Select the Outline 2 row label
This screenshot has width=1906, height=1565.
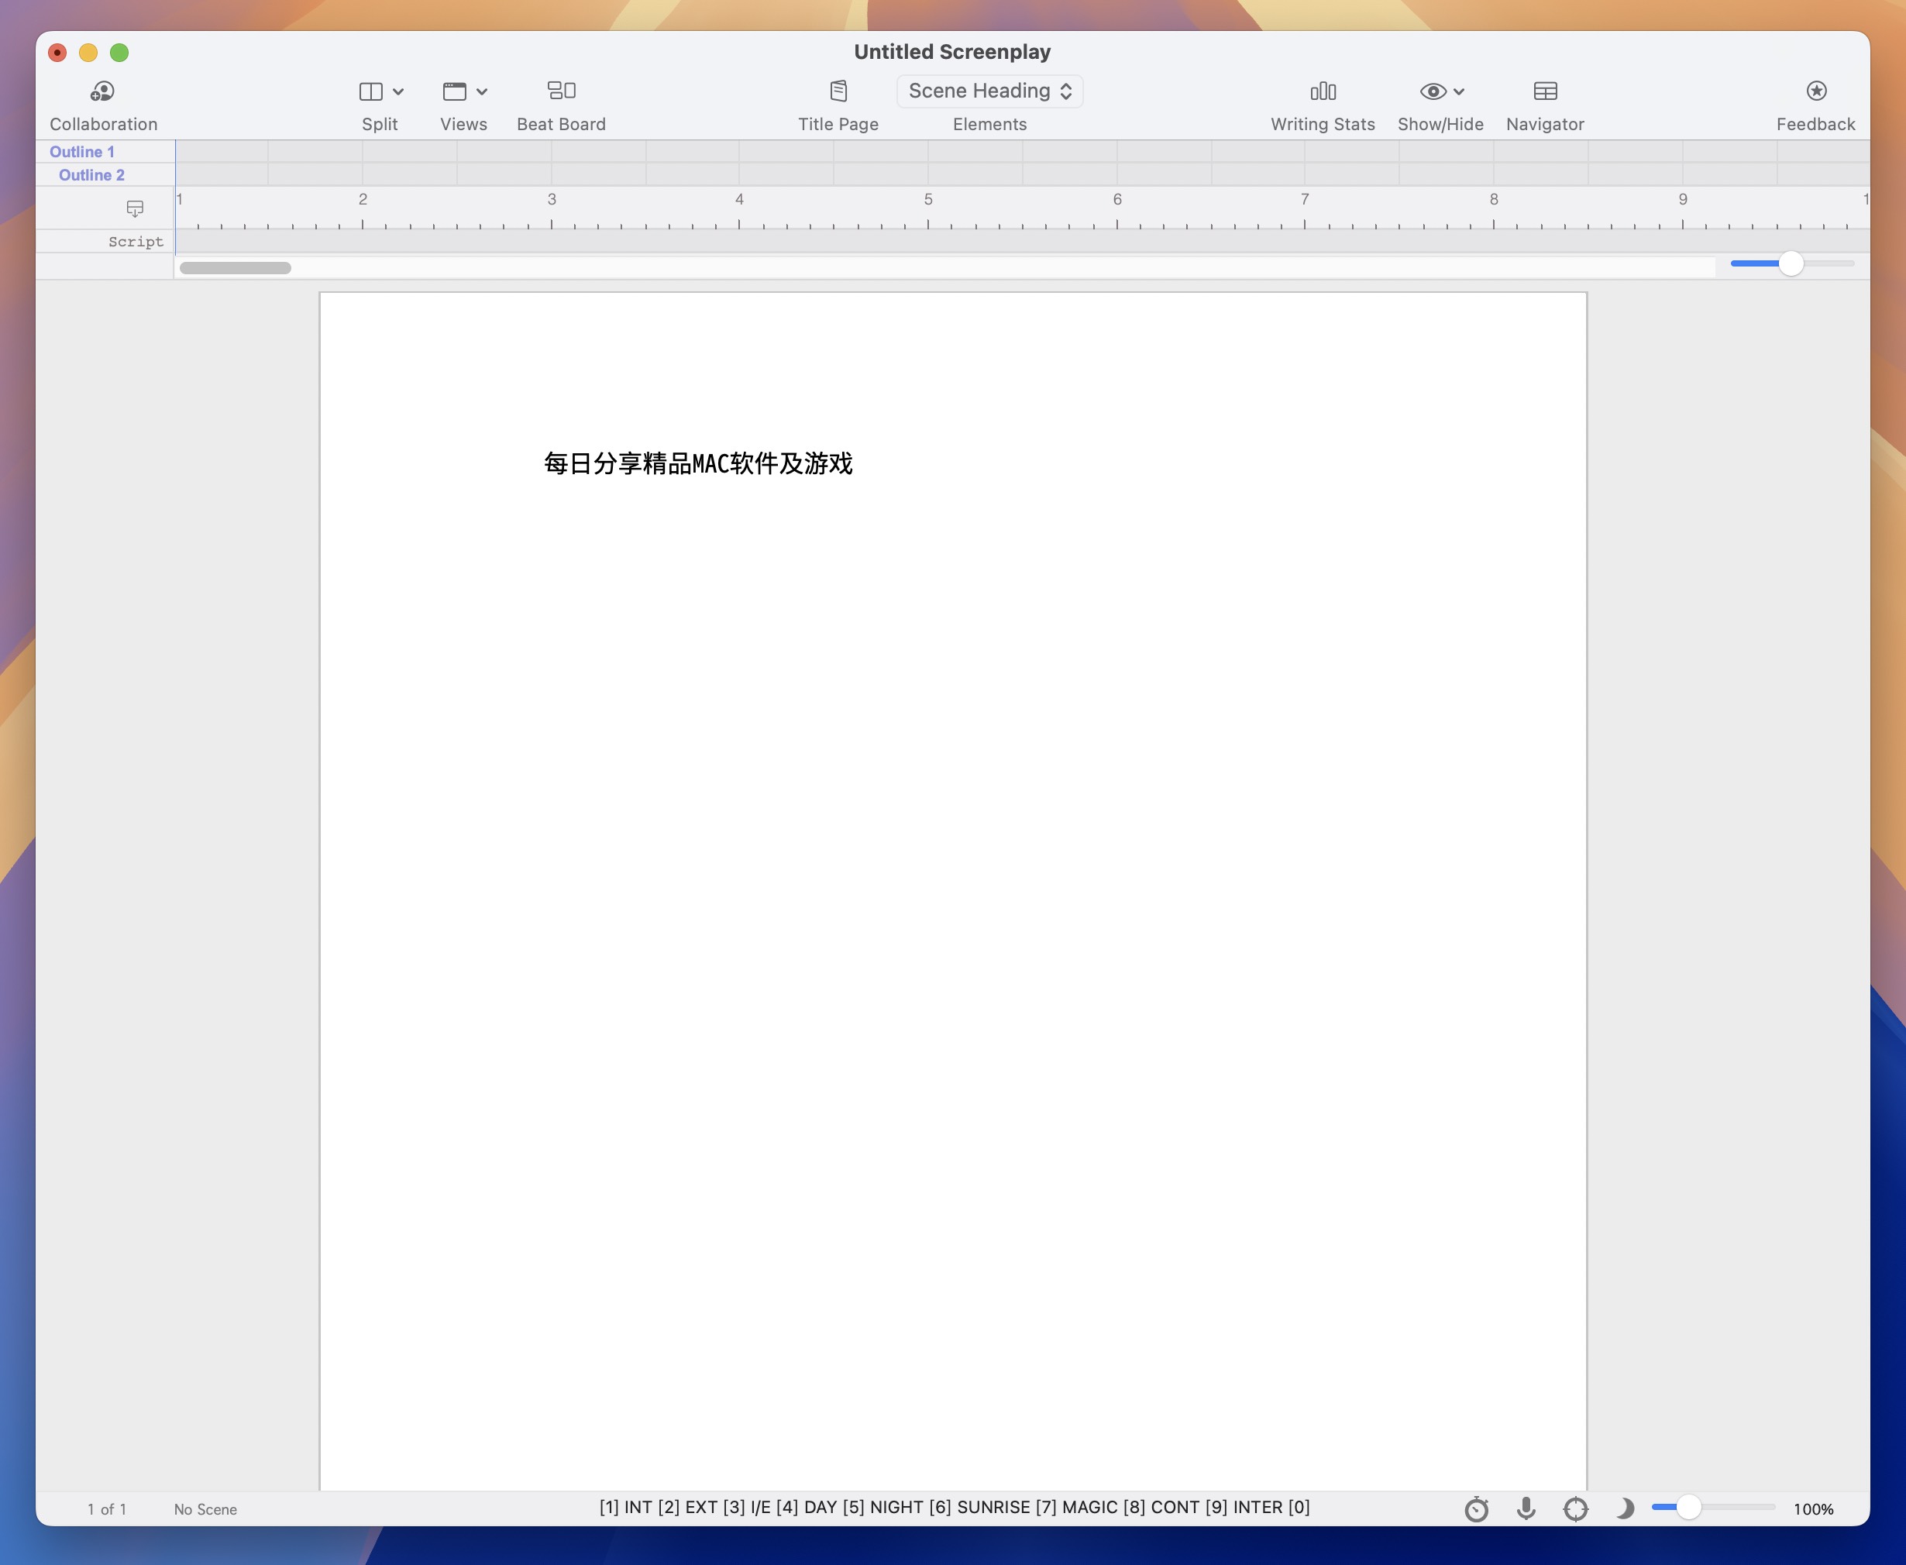pyautogui.click(x=91, y=175)
